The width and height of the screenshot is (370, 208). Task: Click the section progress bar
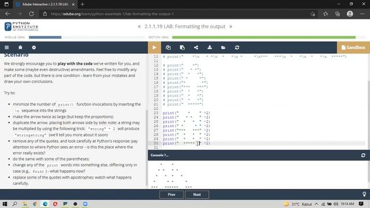coord(268,37)
